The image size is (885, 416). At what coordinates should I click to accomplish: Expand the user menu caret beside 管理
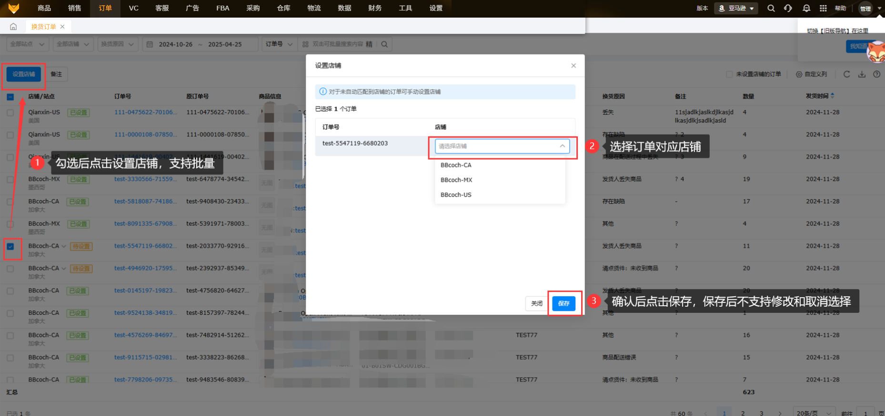[879, 8]
